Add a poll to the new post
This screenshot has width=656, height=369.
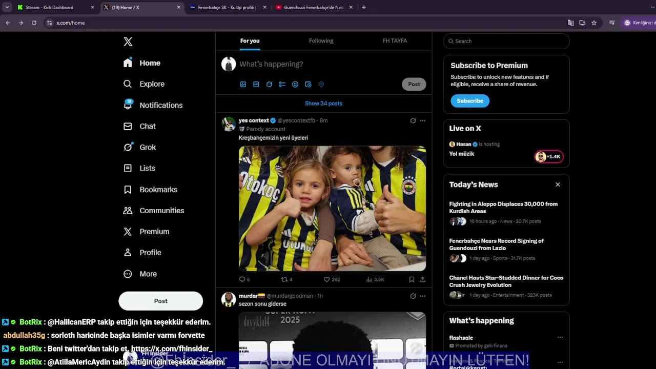282,85
